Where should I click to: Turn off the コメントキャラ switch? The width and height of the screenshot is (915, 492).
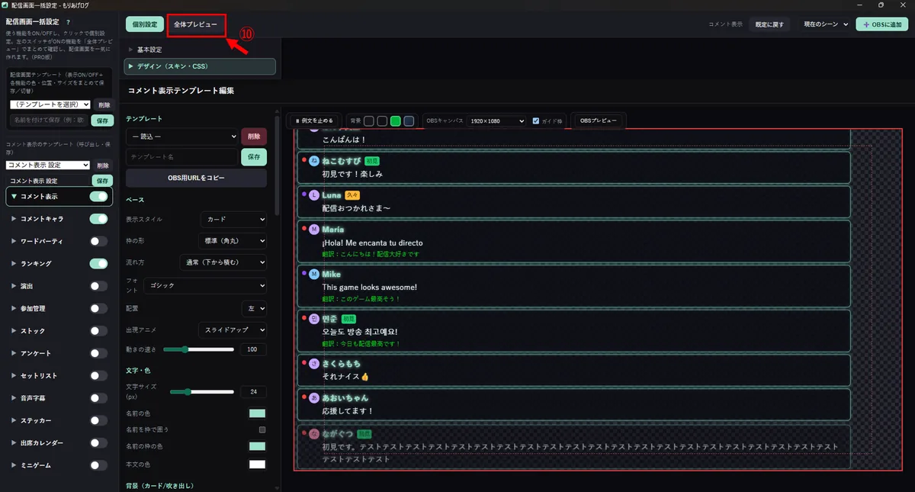tap(98, 219)
